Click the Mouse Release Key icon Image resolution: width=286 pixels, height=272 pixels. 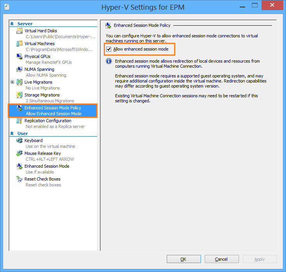19,153
